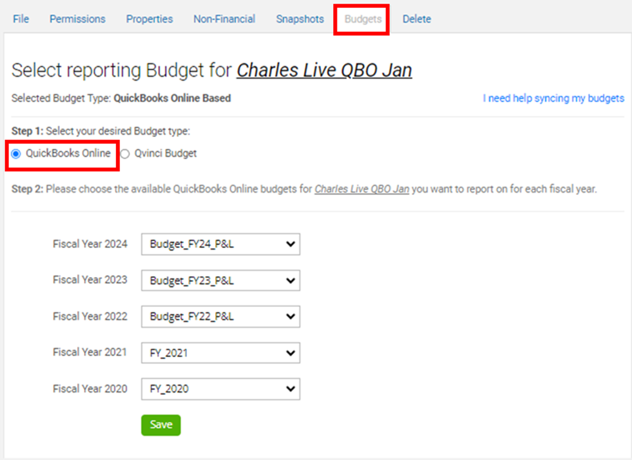Expand the Fiscal Year 2021 dropdown showing FY_2021
Viewport: 632px width, 460px height.
(220, 353)
